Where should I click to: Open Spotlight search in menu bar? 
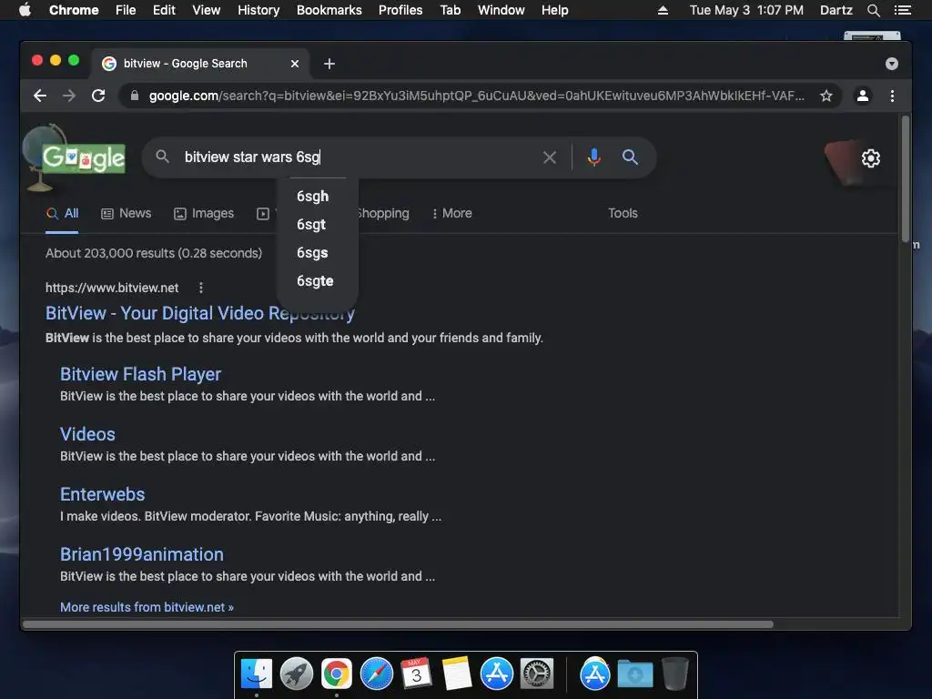(x=873, y=10)
